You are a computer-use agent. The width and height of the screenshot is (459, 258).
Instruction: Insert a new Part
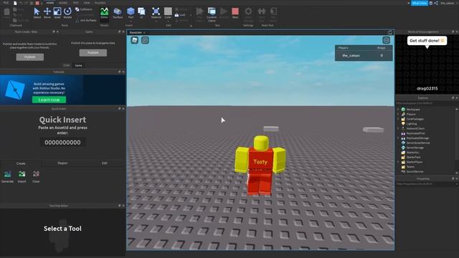[131, 12]
